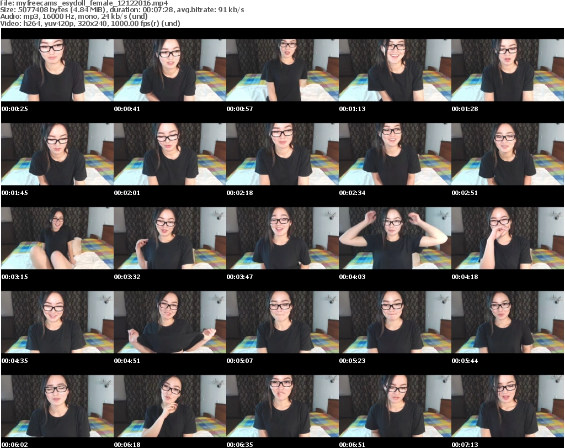Click the timestamp label 00:04:18
The width and height of the screenshot is (565, 448).
(465, 277)
